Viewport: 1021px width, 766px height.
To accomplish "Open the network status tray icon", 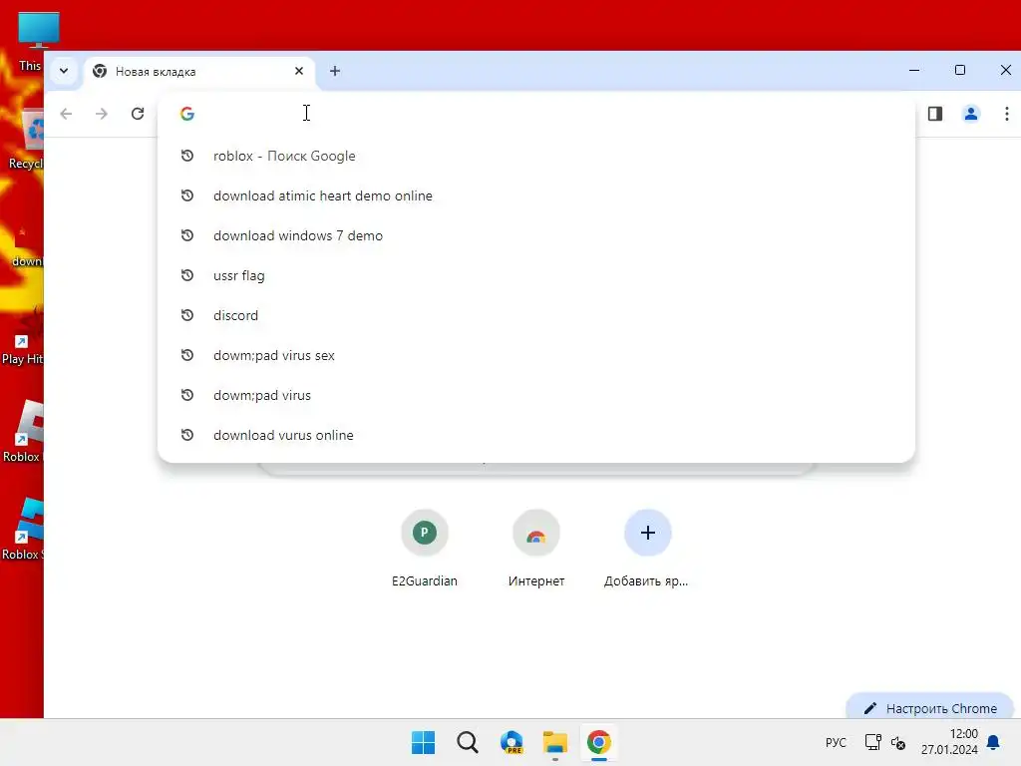I will pos(872,742).
